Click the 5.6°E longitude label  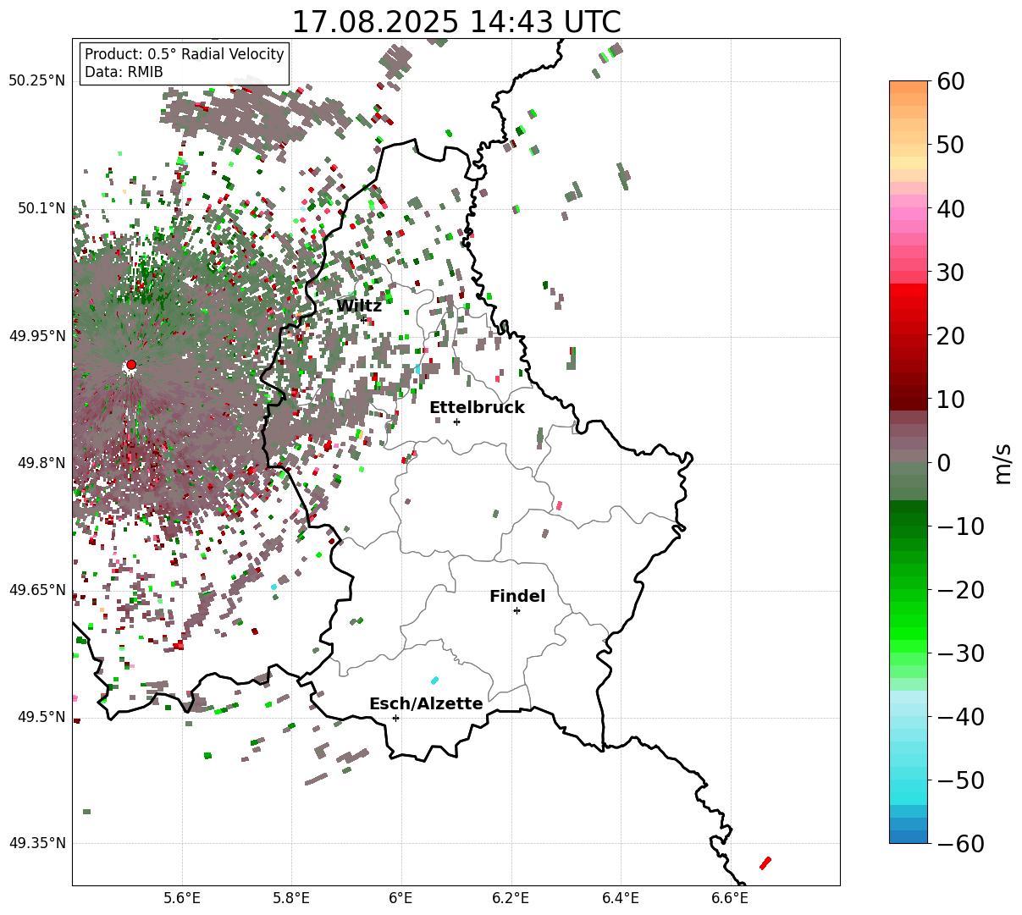tap(182, 898)
